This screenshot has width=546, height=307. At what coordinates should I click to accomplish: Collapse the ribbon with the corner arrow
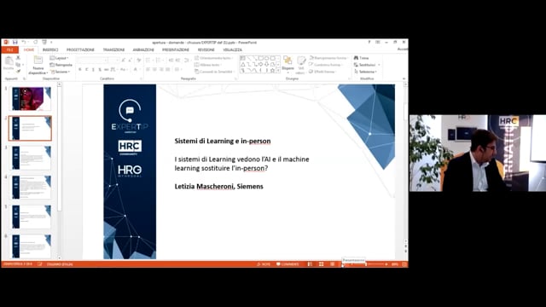[x=404, y=78]
